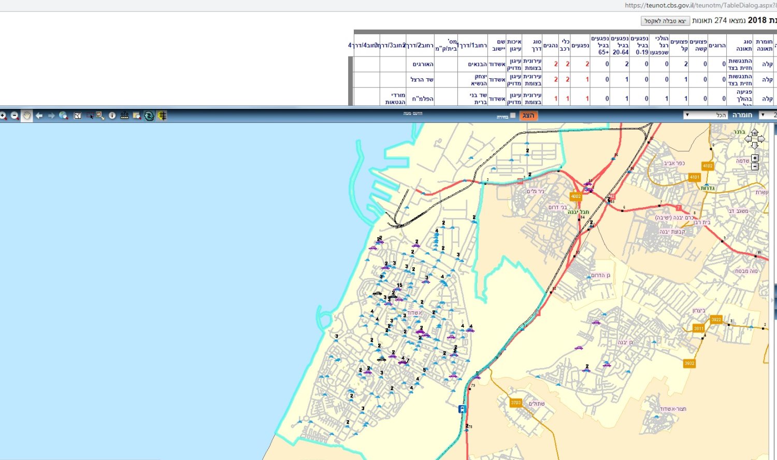Select the rectangle selection tool
This screenshot has width=777, height=460.
pyautogui.click(x=90, y=116)
